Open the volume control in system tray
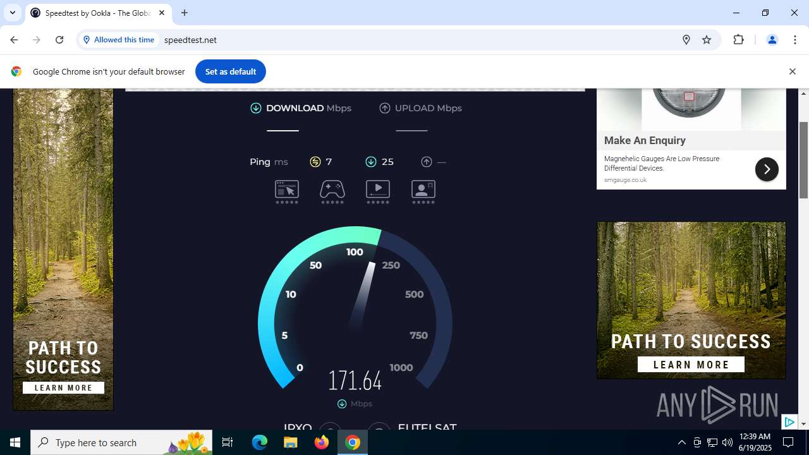Viewport: 809px width, 455px height. click(x=727, y=442)
